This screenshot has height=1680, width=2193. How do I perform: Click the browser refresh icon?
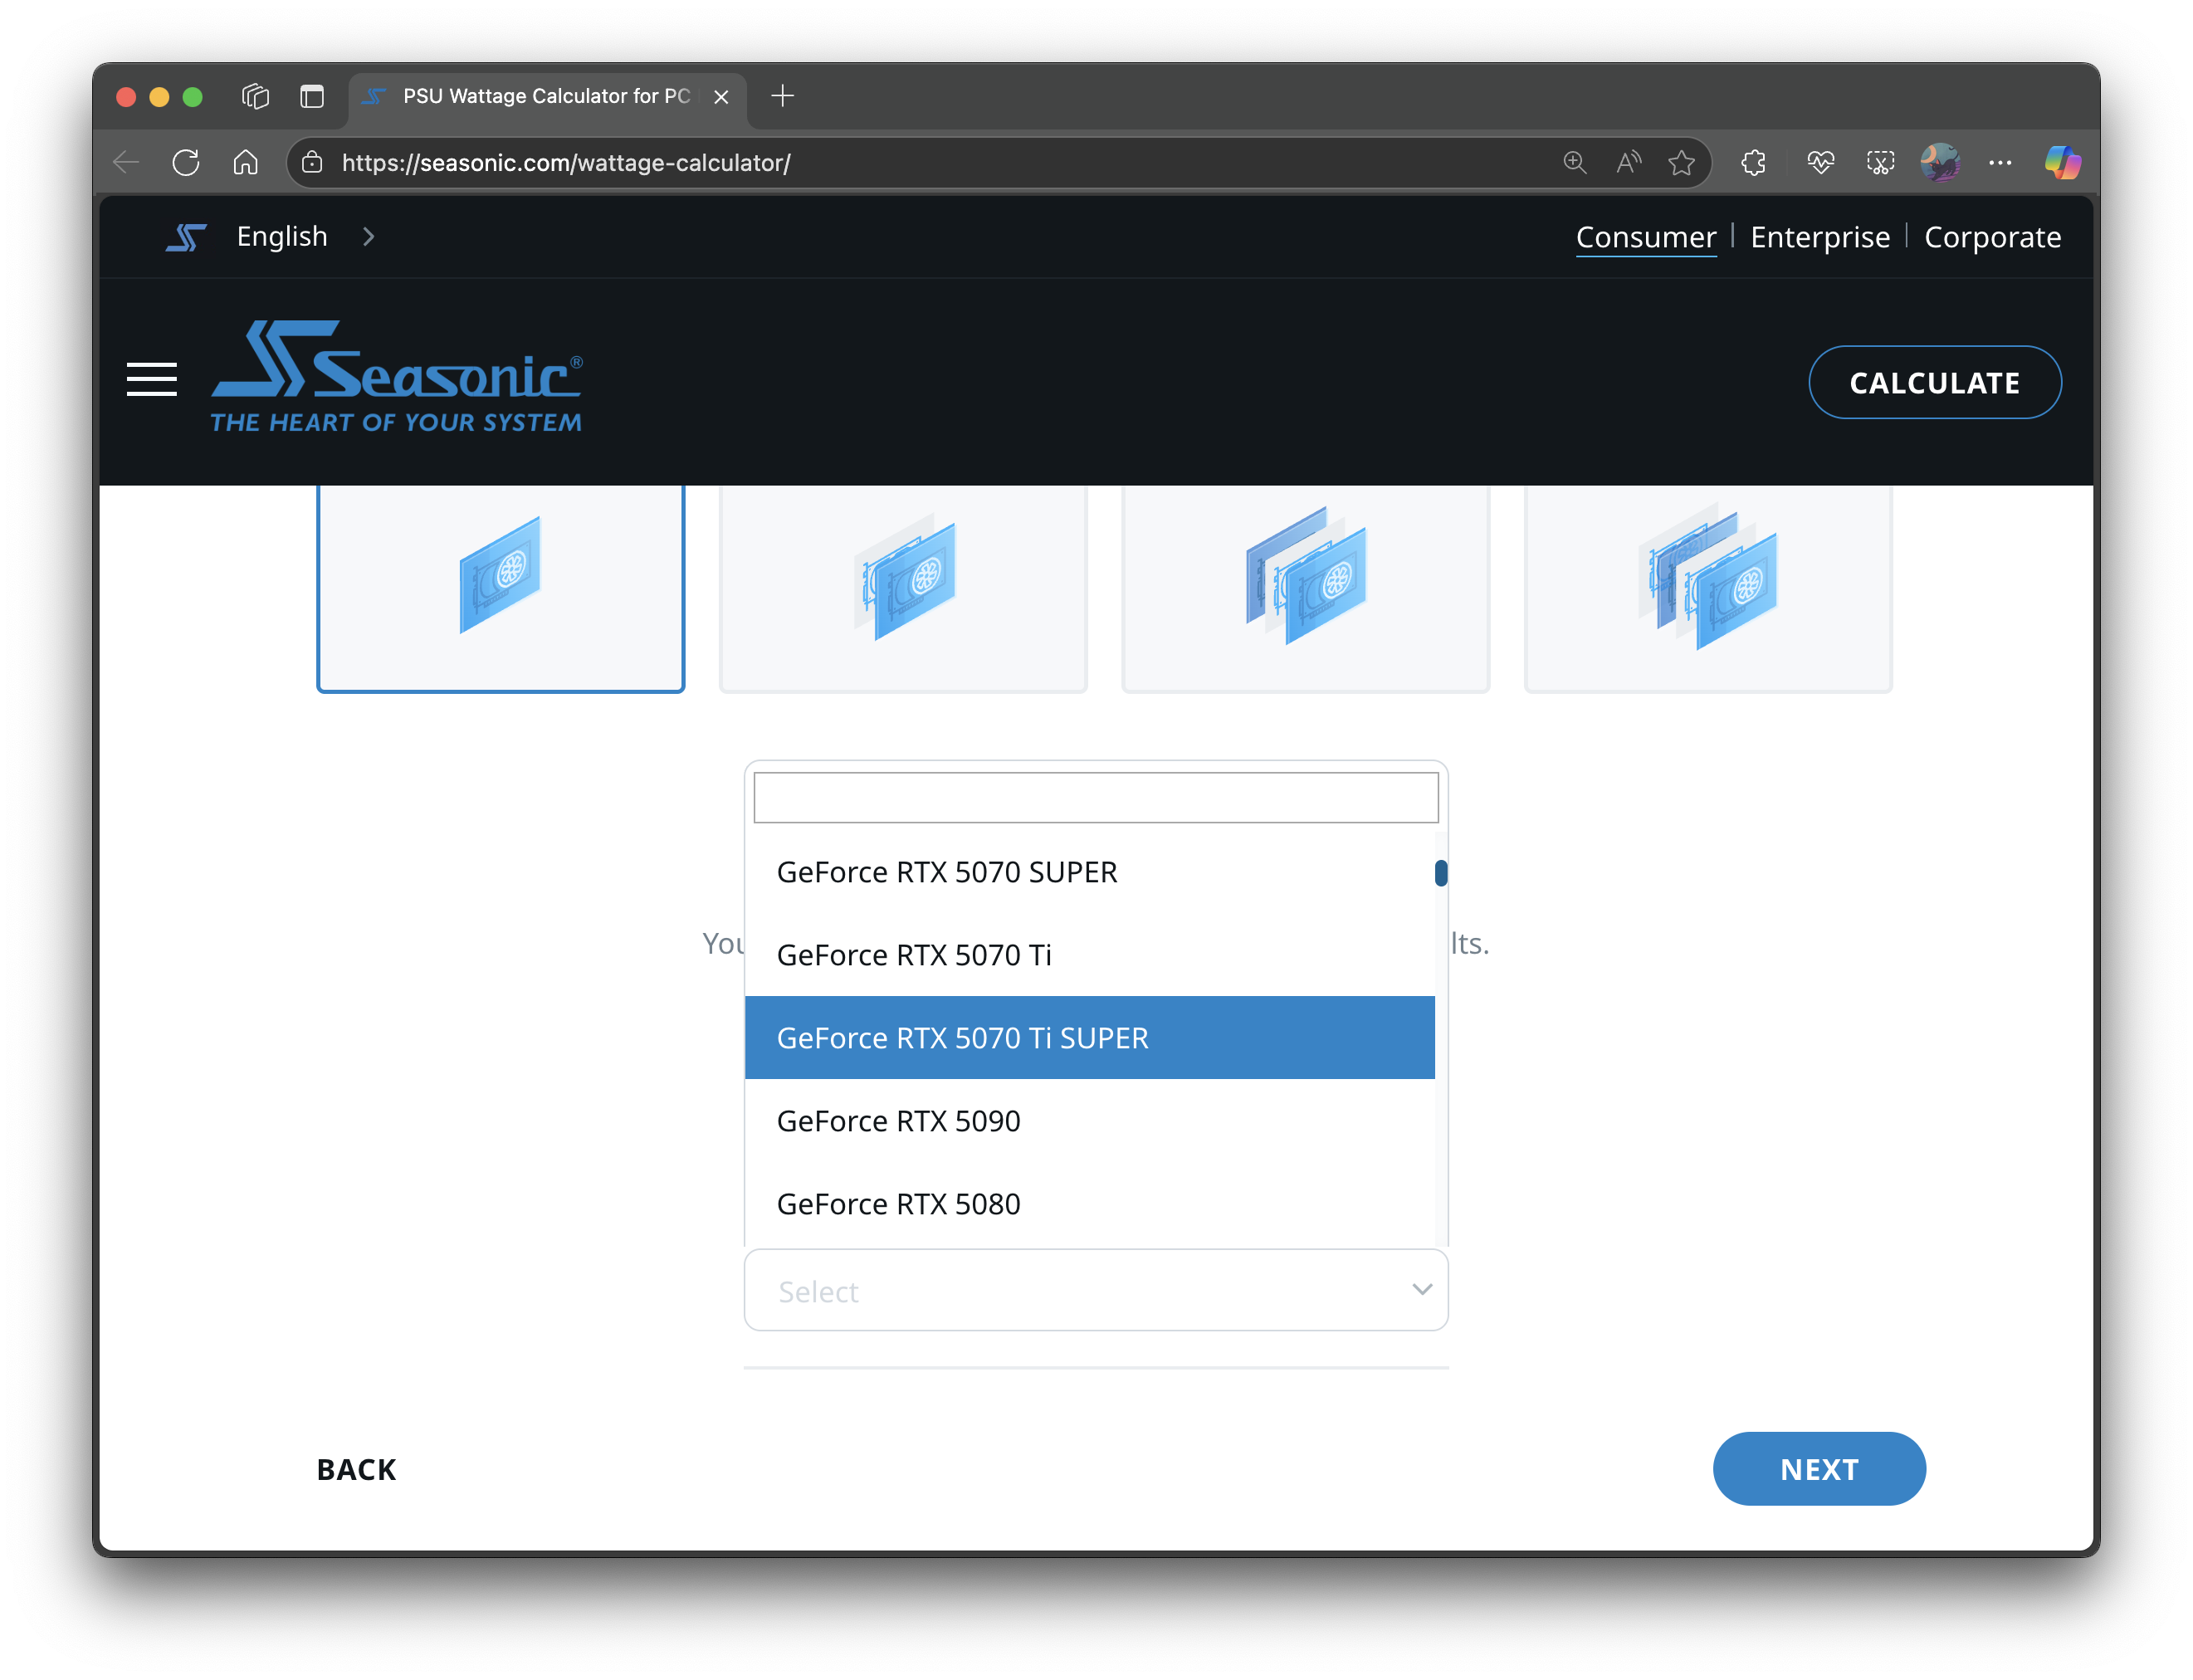coord(186,162)
